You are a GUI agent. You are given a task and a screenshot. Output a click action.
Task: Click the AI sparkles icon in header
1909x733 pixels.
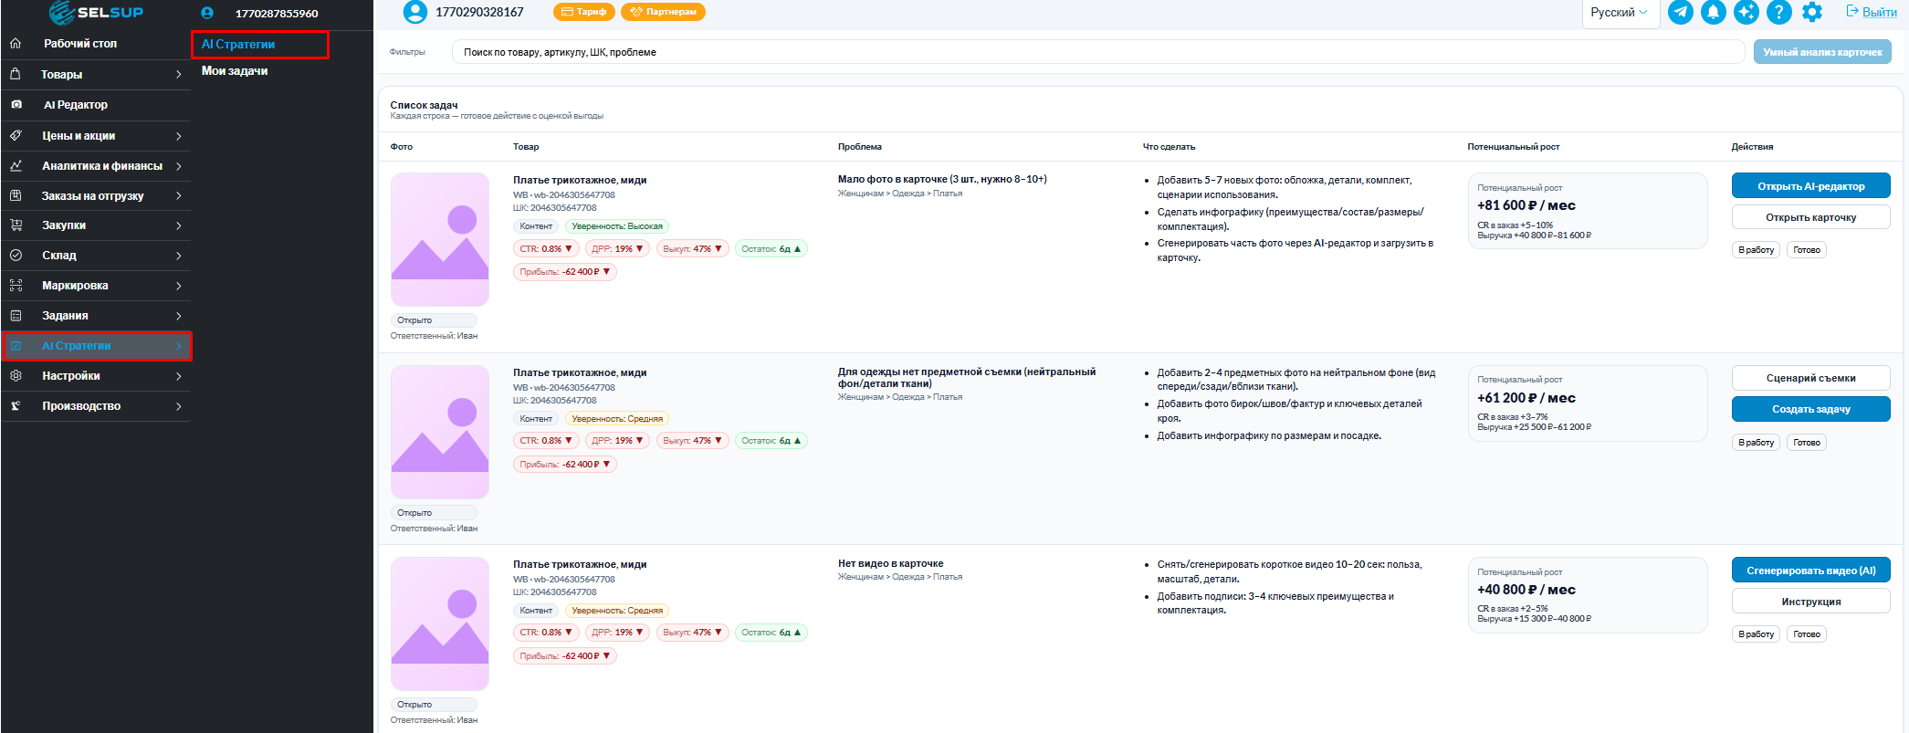click(x=1746, y=12)
